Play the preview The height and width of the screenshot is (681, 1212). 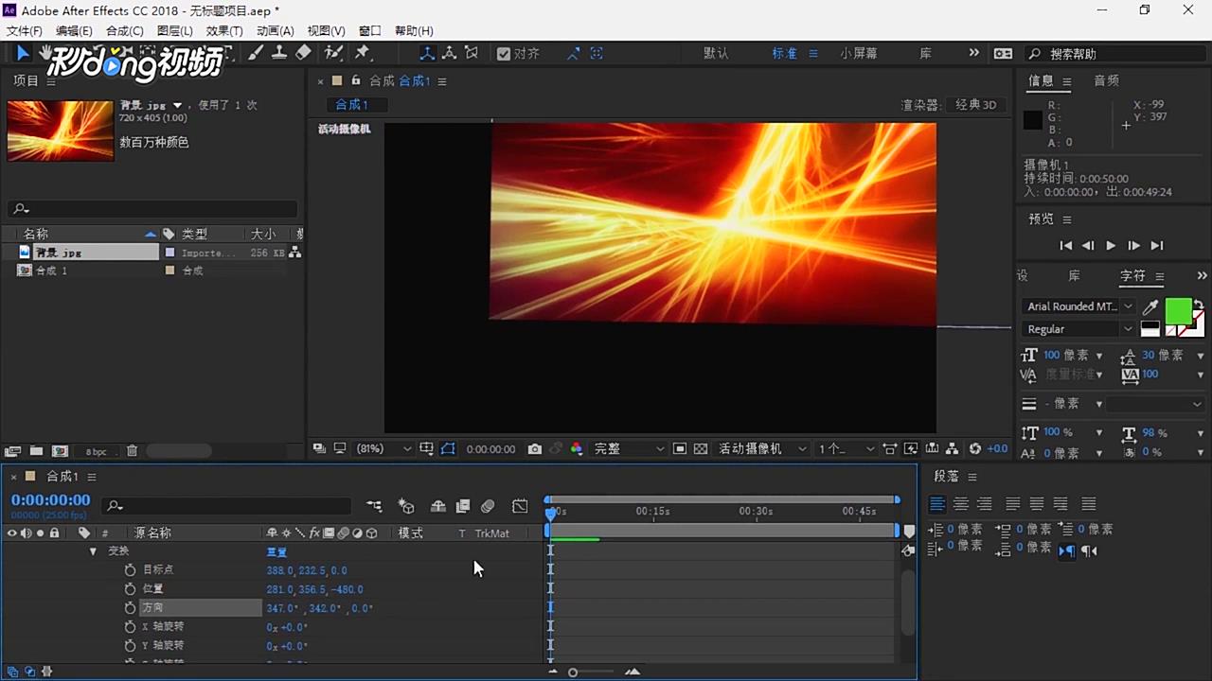1111,245
